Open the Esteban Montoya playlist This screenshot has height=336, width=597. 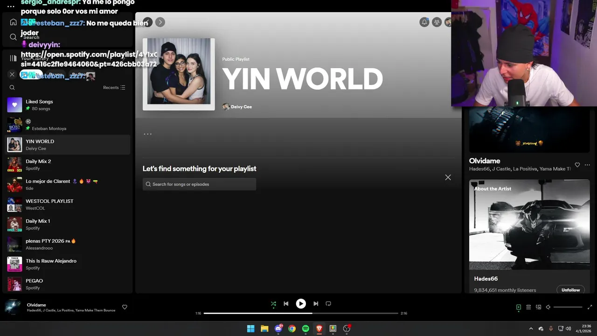click(68, 125)
